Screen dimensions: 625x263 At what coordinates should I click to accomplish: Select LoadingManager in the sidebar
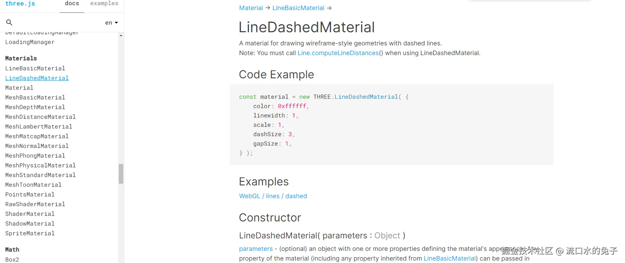(30, 42)
